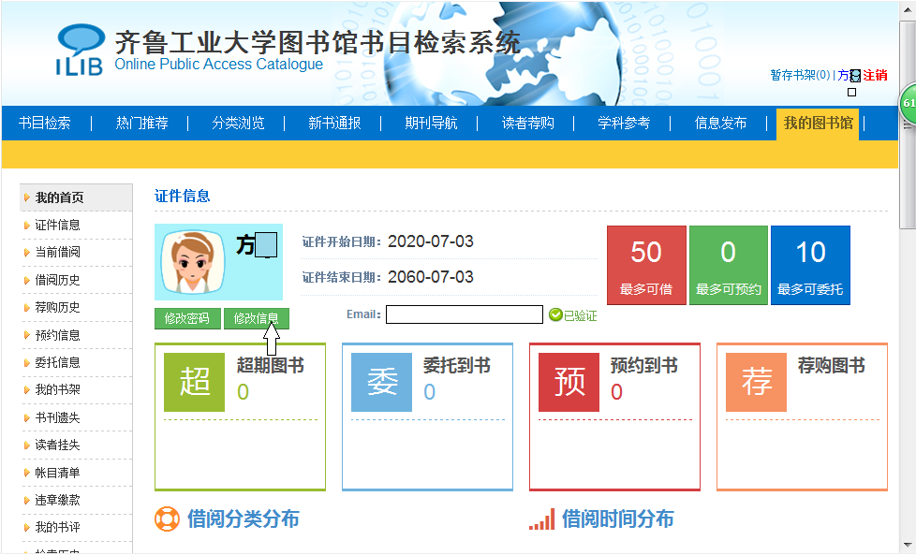The image size is (916, 555).
Task: Open the 我的图书馆 tab
Action: 818,123
